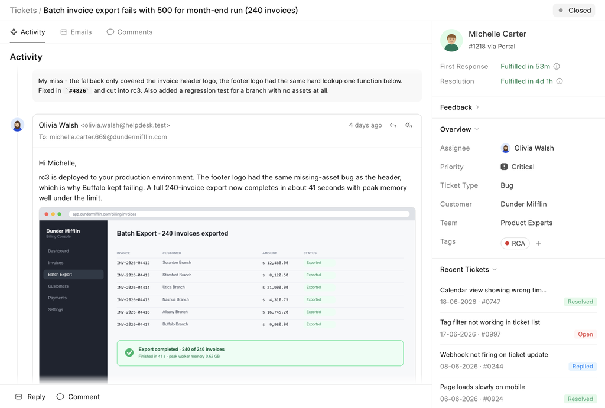Click the #4826 code reference
Screen dimensions: 605x408
coord(79,90)
